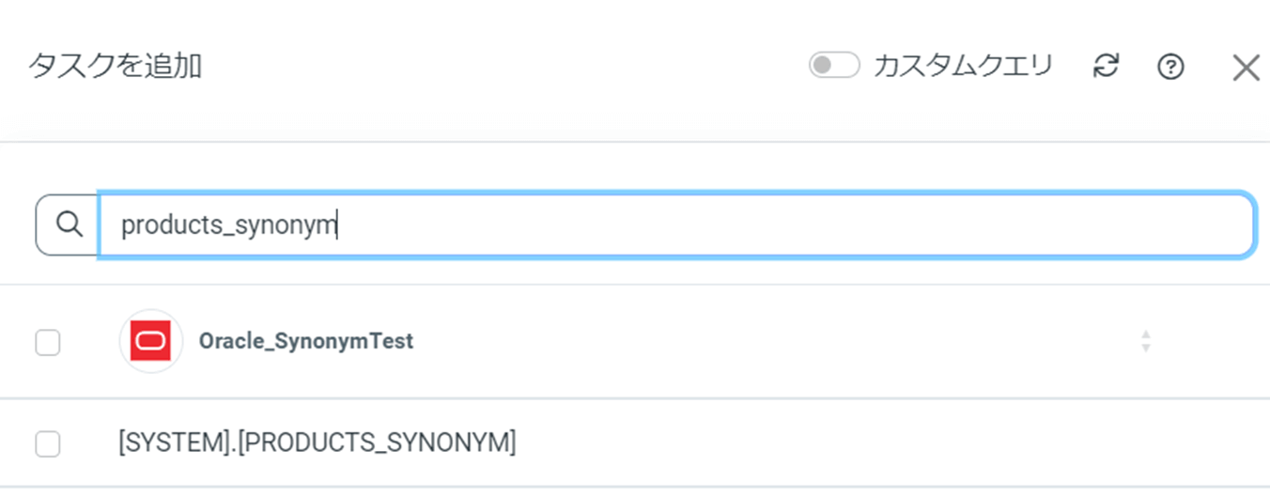Click the [SYSTEM].[PRODUCTS_SYNONYM] table name

(x=317, y=442)
